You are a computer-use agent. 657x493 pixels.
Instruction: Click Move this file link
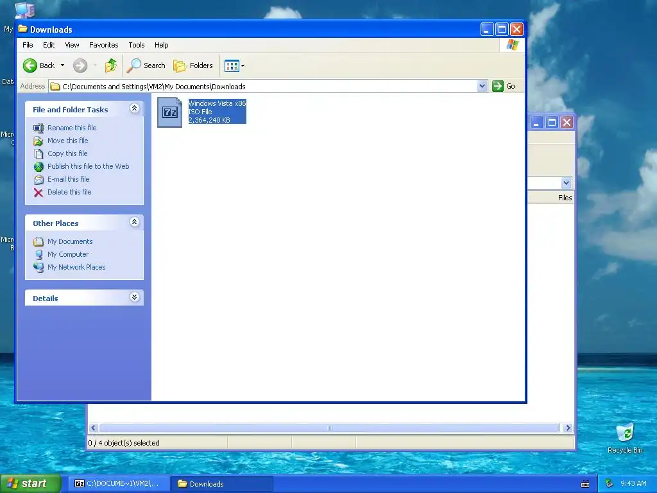[x=67, y=141]
